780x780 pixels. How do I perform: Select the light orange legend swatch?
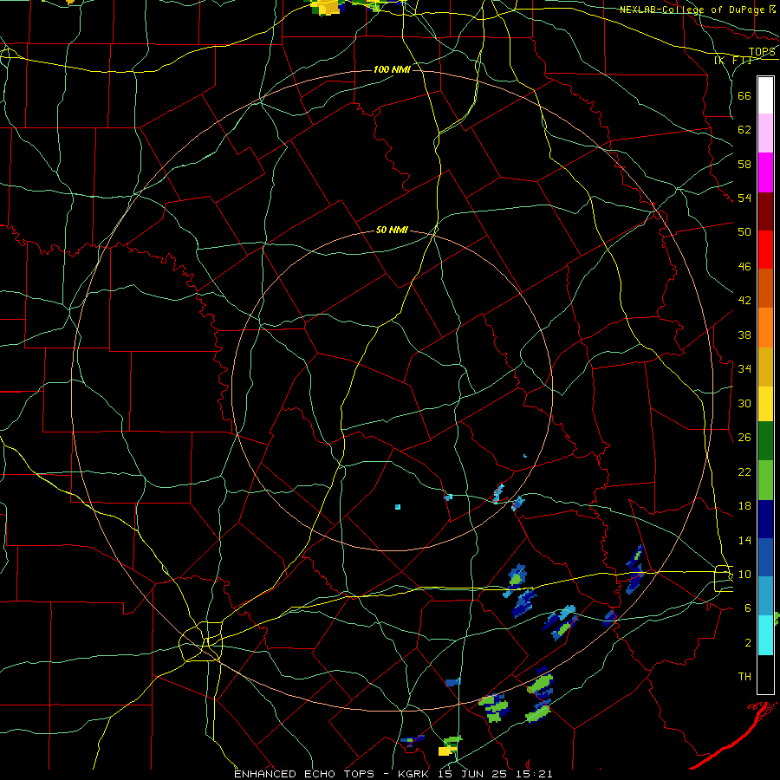765,328
